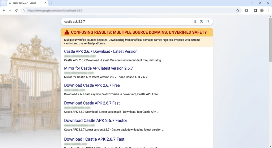
Task: Open a new browser tab
Action: click(52, 3)
